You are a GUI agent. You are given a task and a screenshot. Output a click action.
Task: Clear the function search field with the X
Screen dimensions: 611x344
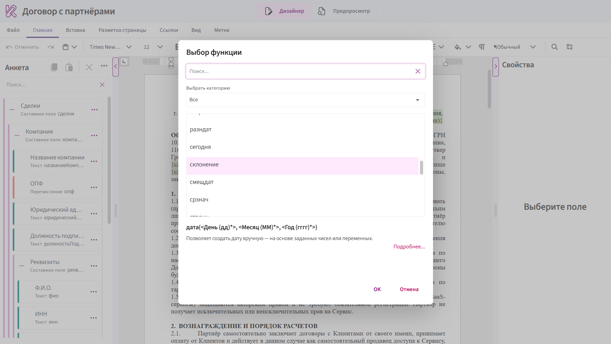[x=418, y=71]
